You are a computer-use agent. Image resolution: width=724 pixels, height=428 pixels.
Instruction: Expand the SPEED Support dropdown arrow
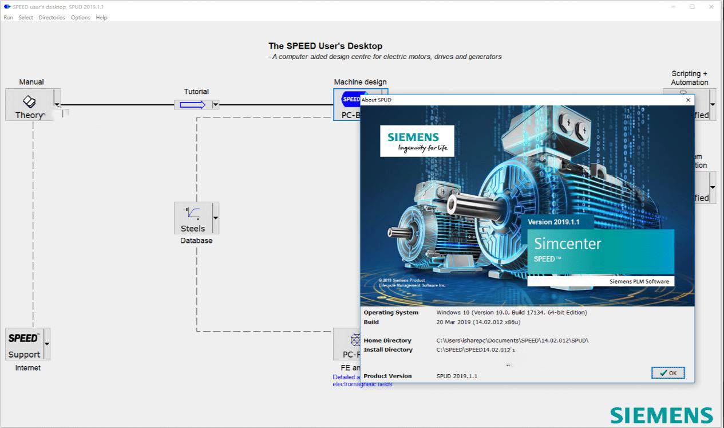pyautogui.click(x=47, y=344)
